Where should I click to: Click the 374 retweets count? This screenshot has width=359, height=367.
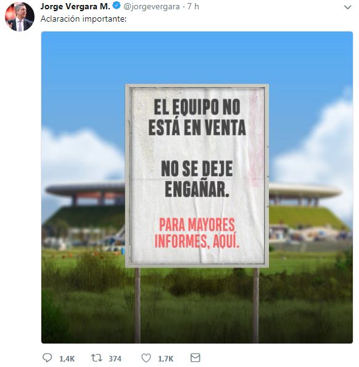tap(115, 358)
